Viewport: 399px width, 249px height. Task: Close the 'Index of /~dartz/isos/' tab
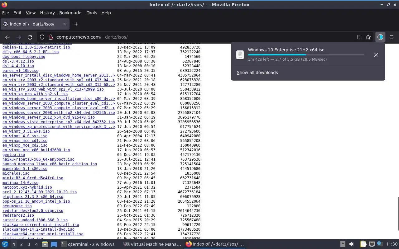[65, 24]
